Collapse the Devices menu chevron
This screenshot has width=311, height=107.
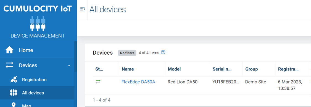tap(69, 65)
